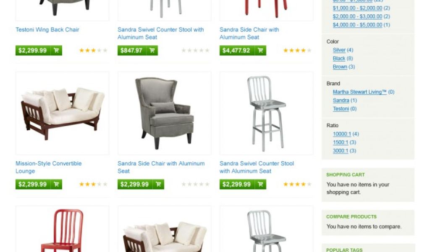Filter price $4,000.00 - $5,000.00
The height and width of the screenshot is (252, 430).
tap(357, 25)
